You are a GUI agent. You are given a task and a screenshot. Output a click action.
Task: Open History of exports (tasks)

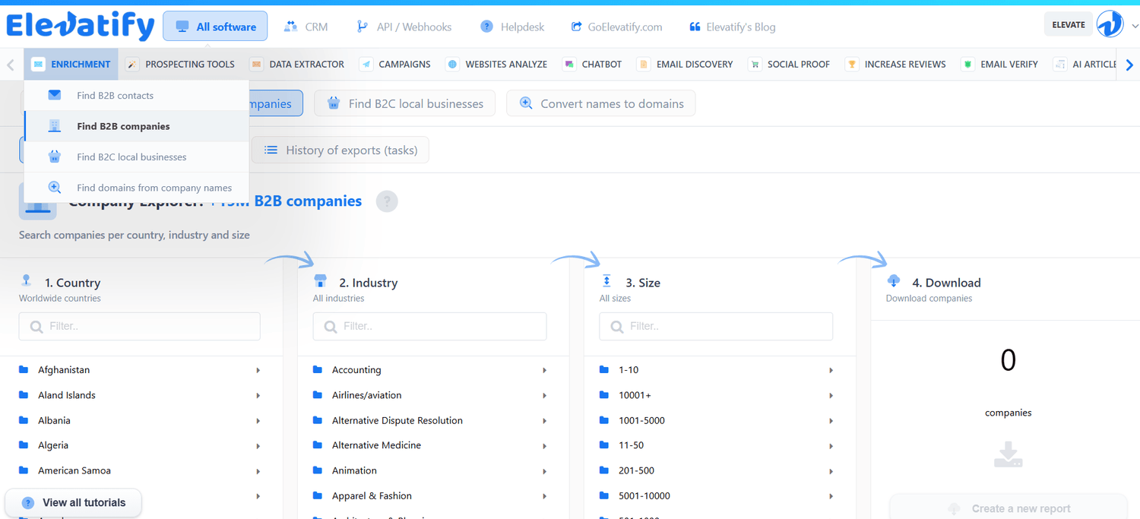coord(340,150)
